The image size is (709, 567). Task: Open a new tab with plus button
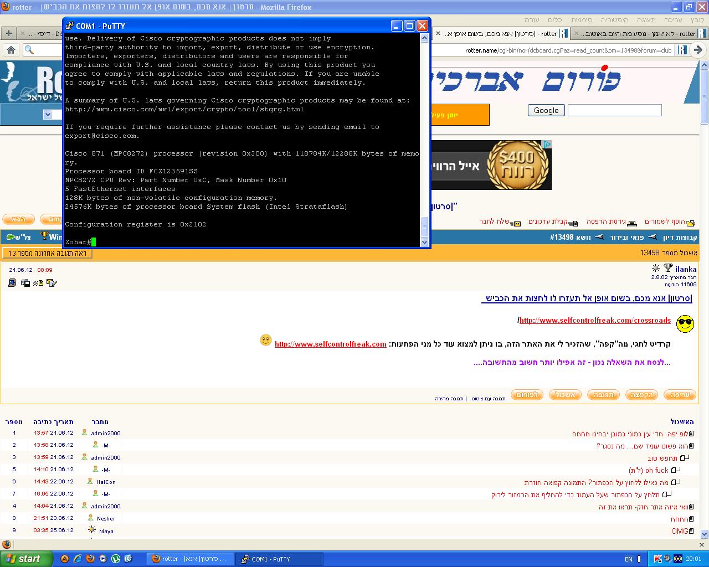(x=8, y=33)
